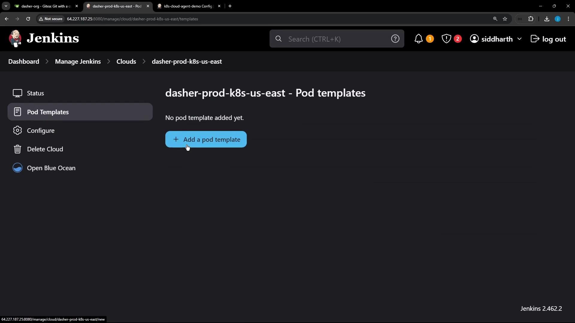Reload the current page
575x323 pixels.
[x=28, y=19]
